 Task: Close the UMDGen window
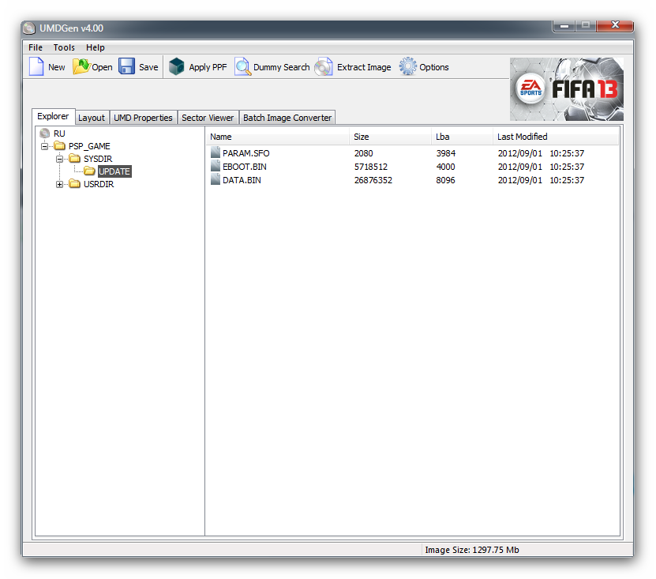[615, 25]
